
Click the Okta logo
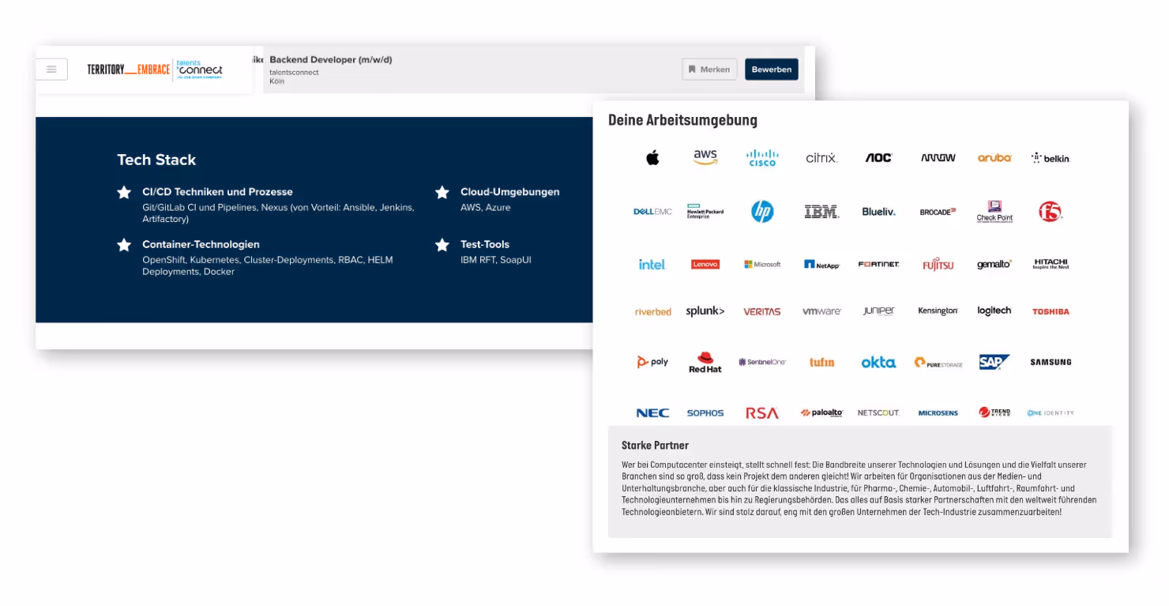pos(878,362)
